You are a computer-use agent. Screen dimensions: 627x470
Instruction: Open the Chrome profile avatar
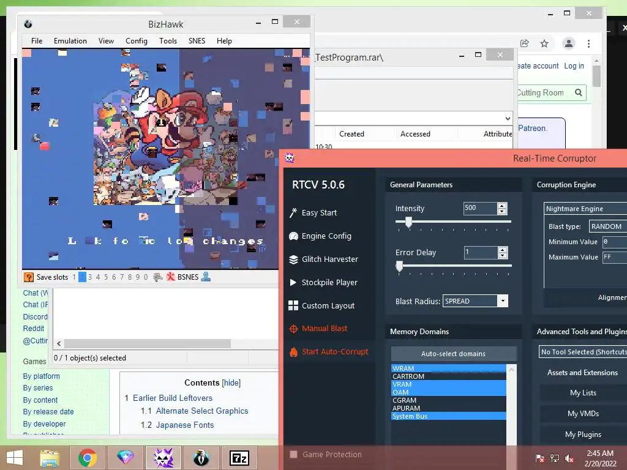pyautogui.click(x=569, y=43)
